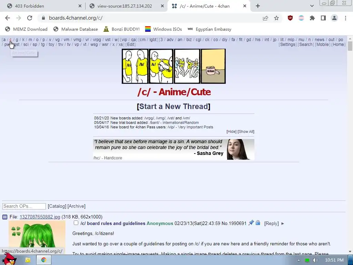This screenshot has height=265, width=353.
Task: Open the tab search dropdown arrow
Action: (x=312, y=6)
